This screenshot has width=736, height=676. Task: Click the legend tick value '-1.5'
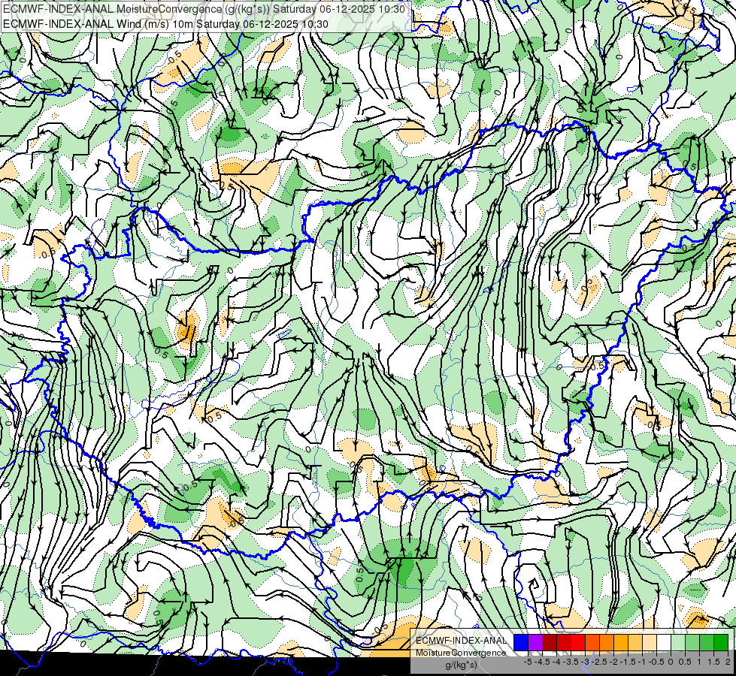(x=628, y=662)
